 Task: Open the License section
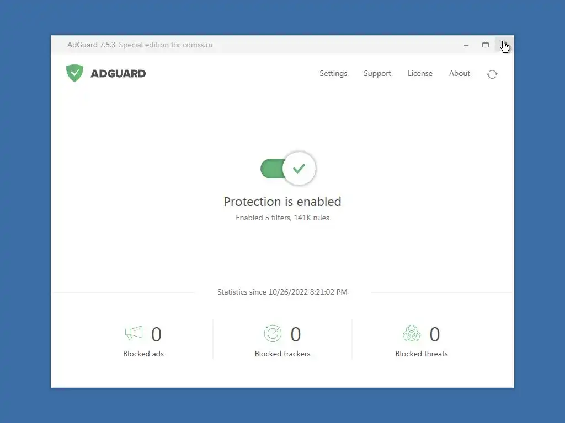(x=420, y=73)
